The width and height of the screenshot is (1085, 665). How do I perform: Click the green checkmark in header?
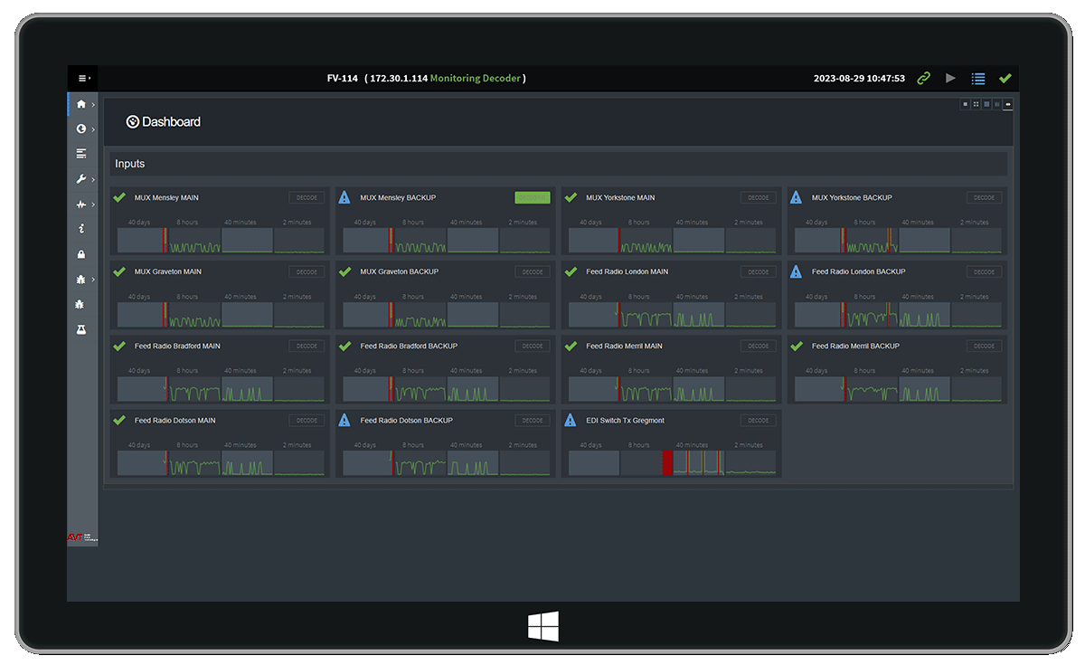(1005, 79)
